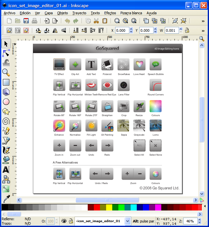This screenshot has height=227, width=209.
Task: Click the Import icon
Action: 46,21
